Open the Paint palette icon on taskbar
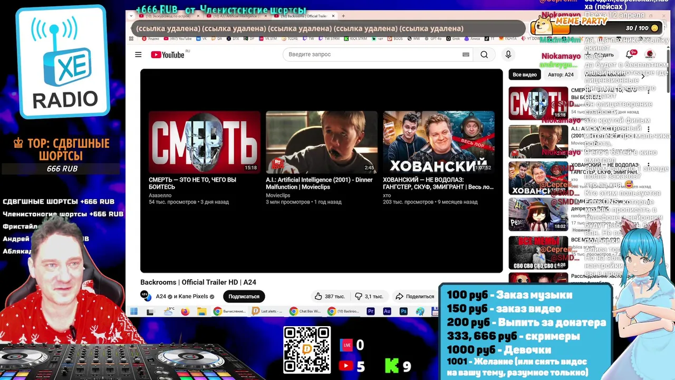 pos(420,311)
